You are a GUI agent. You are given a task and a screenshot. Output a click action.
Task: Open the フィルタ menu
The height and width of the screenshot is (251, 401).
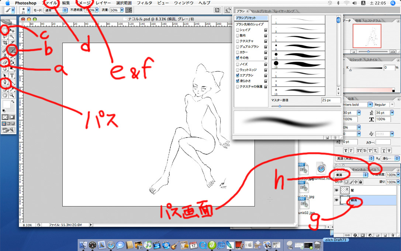pyautogui.click(x=144, y=3)
